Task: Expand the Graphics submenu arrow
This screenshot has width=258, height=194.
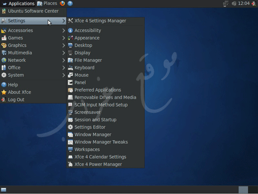Action: (x=64, y=45)
